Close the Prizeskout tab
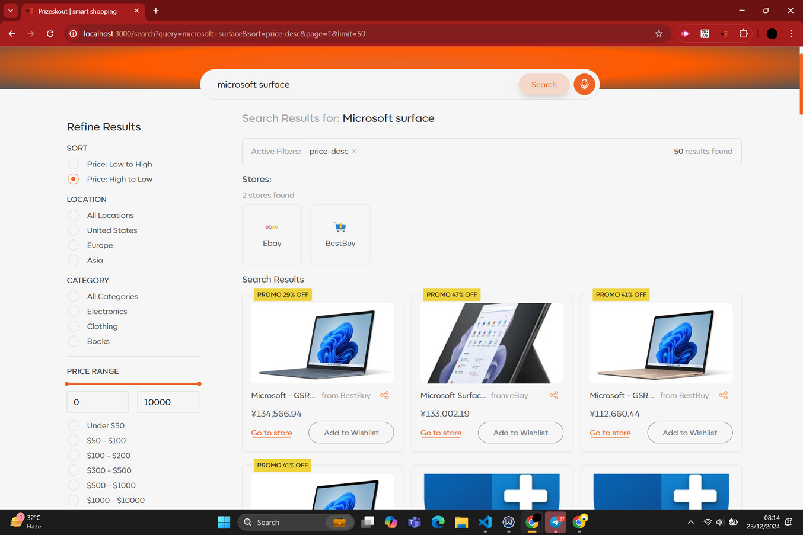The width and height of the screenshot is (803, 535). click(136, 11)
